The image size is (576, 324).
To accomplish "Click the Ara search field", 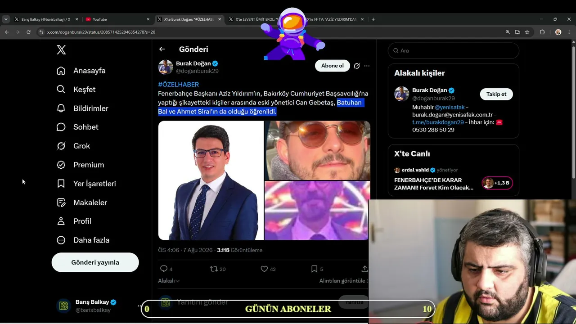I will click(454, 51).
